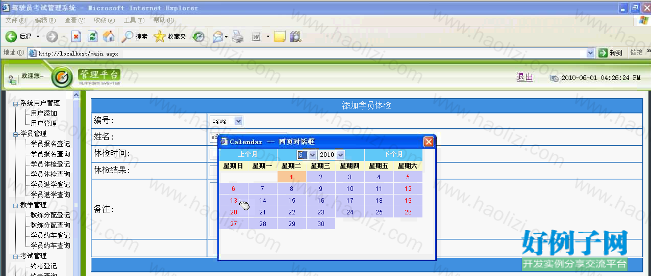Open the address bar dropdown arrow
Image resolution: width=651 pixels, height=276 pixels.
click(x=591, y=53)
